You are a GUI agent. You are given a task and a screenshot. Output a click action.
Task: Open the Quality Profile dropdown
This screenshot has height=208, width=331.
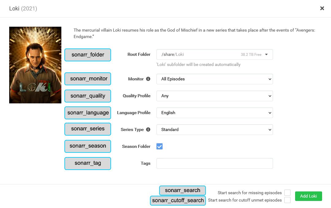pos(214,96)
